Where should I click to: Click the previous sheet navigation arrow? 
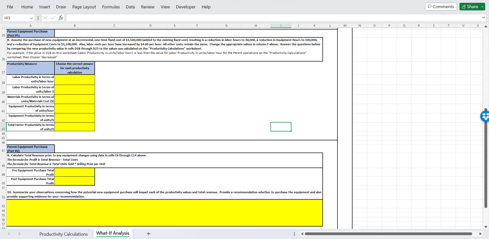click(x=9, y=234)
